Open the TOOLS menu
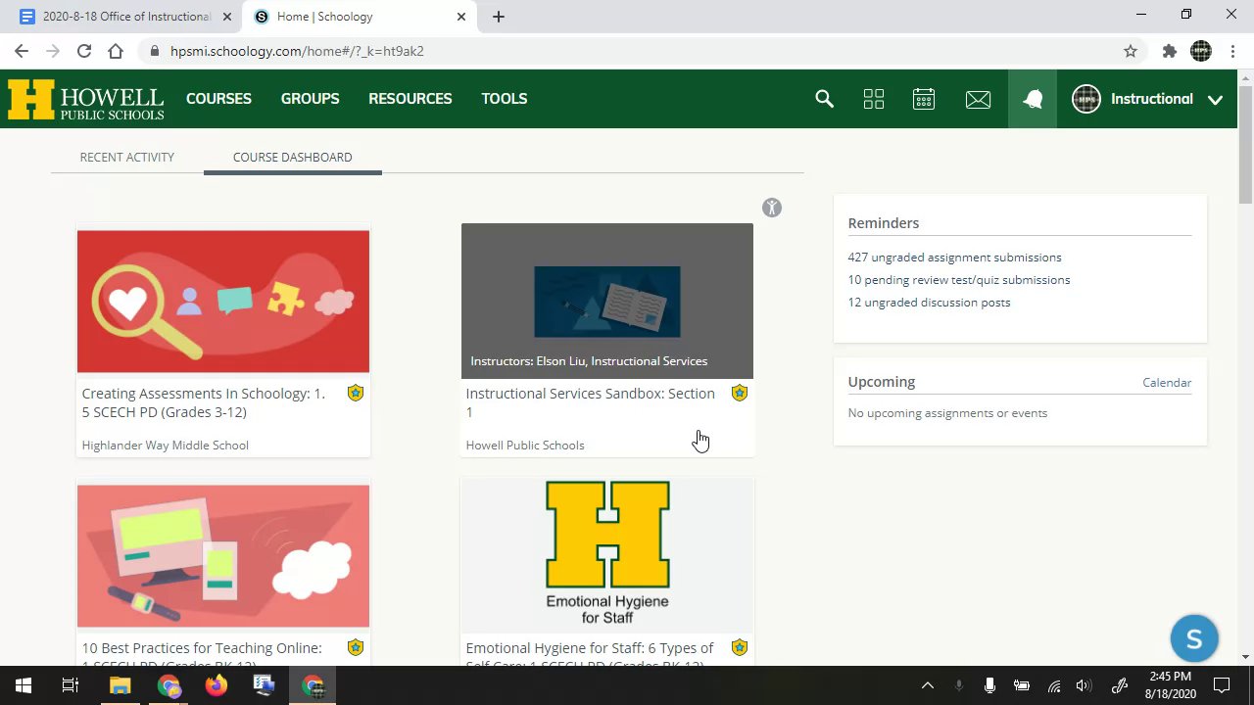The width and height of the screenshot is (1254, 705). [x=505, y=99]
